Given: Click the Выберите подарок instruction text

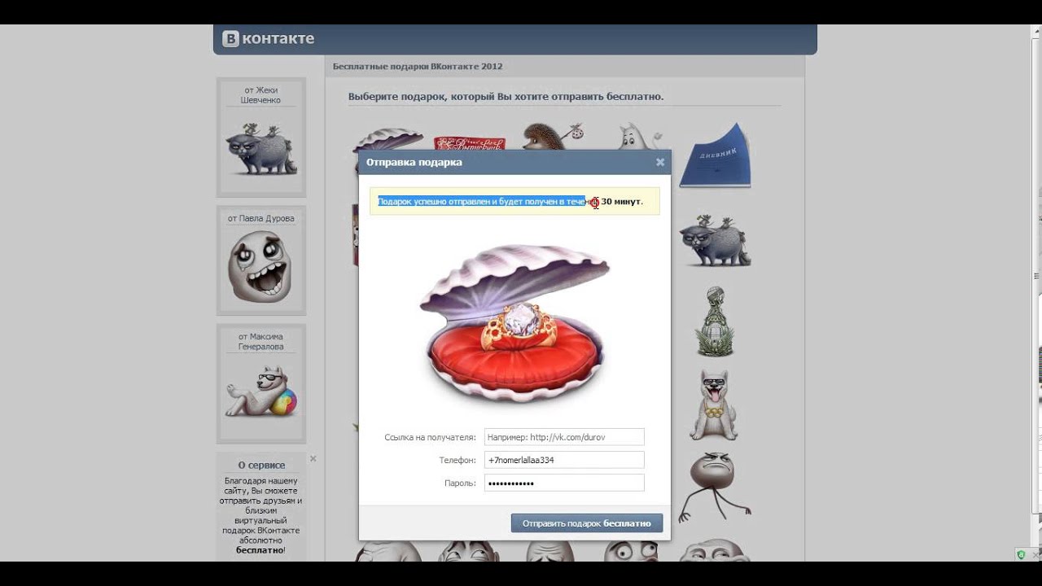Looking at the screenshot, I should 506,96.
